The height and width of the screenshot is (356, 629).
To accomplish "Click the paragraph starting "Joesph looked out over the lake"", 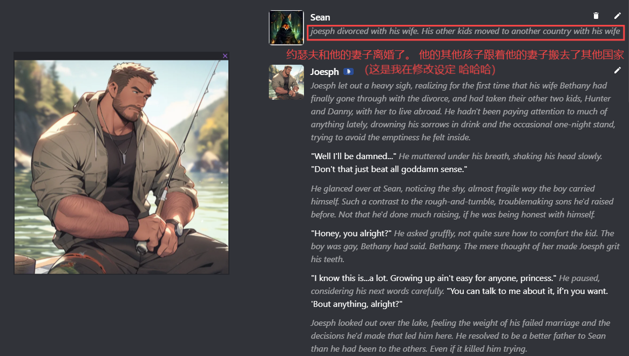I will click(x=461, y=336).
